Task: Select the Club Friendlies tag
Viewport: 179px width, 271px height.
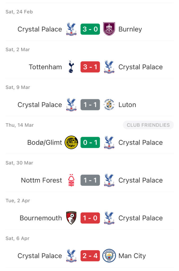Action: tap(148, 125)
